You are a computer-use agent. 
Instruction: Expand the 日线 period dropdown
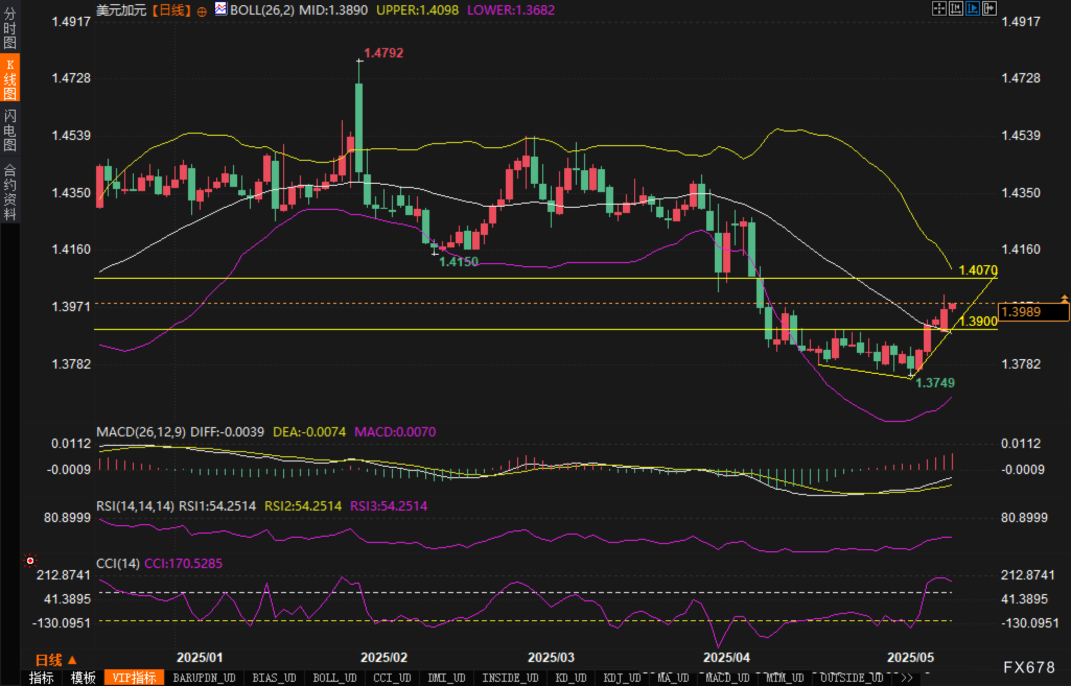56,660
